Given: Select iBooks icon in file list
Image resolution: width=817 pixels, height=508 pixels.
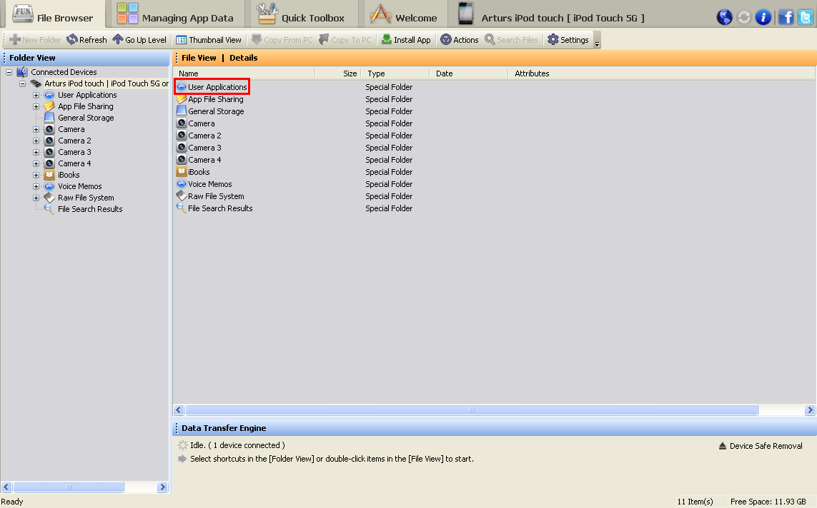Looking at the screenshot, I should (182, 171).
